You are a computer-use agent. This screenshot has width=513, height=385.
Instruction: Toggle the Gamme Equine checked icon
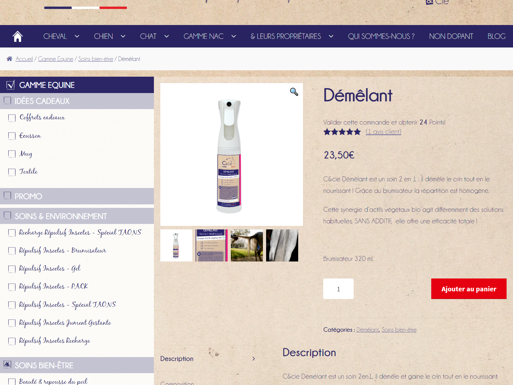pyautogui.click(x=10, y=85)
